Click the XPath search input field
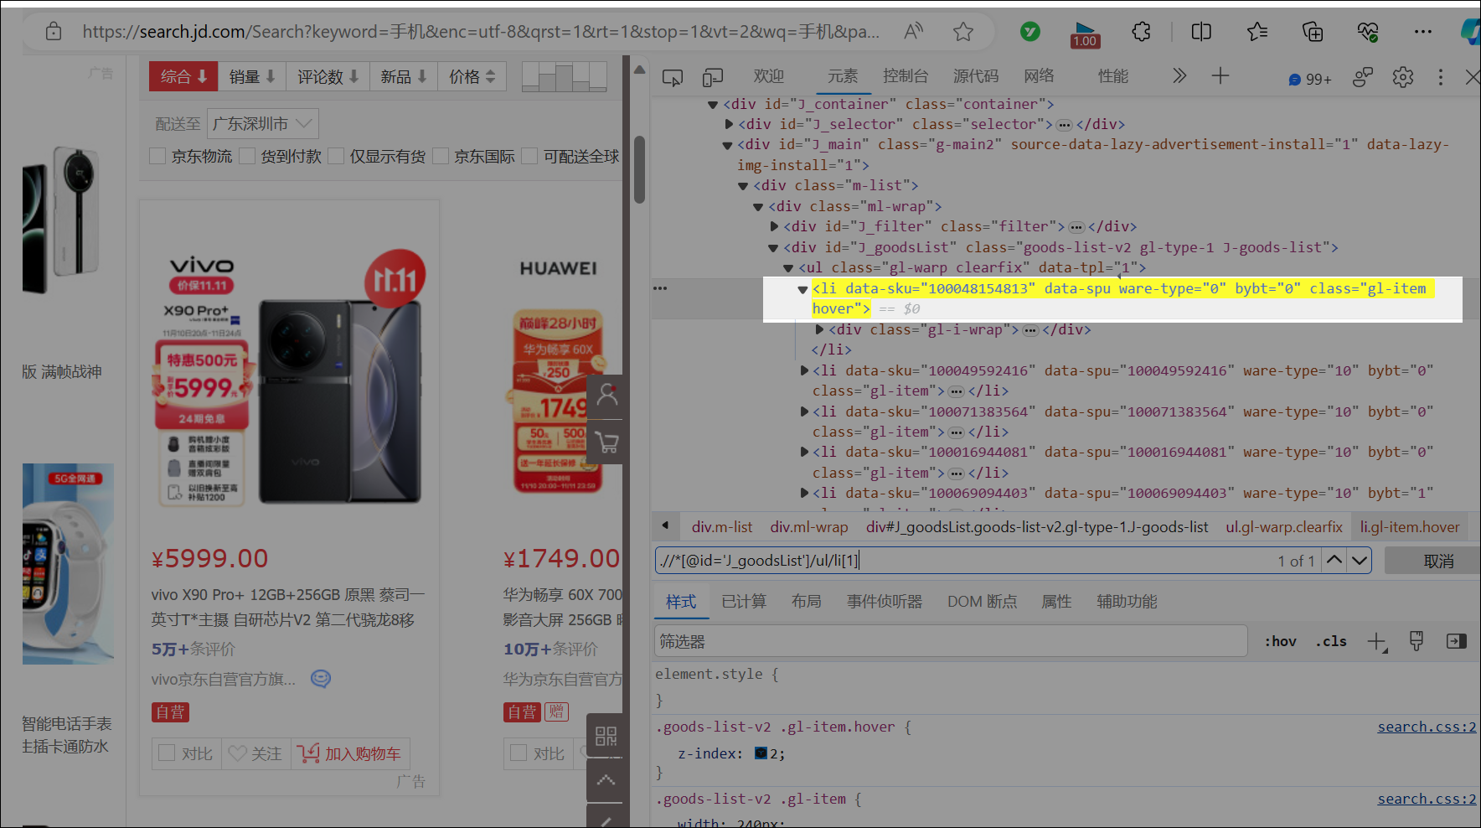 pyautogui.click(x=963, y=561)
